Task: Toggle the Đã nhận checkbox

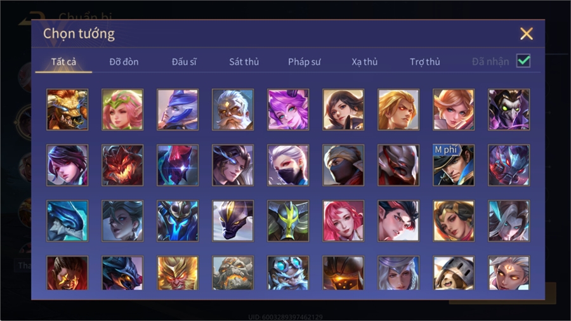Action: 523,61
